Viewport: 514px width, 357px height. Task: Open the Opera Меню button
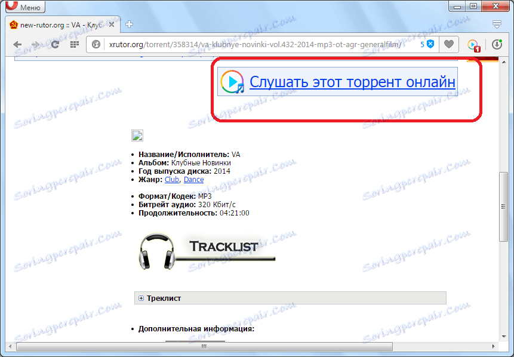(x=25, y=6)
